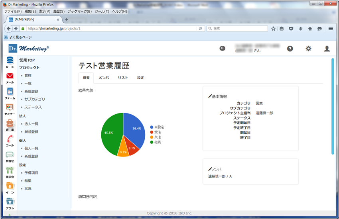The height and width of the screenshot is (219, 339).
Task: Open the サブカテゴリ link under プロジェクト
Action: click(x=35, y=99)
